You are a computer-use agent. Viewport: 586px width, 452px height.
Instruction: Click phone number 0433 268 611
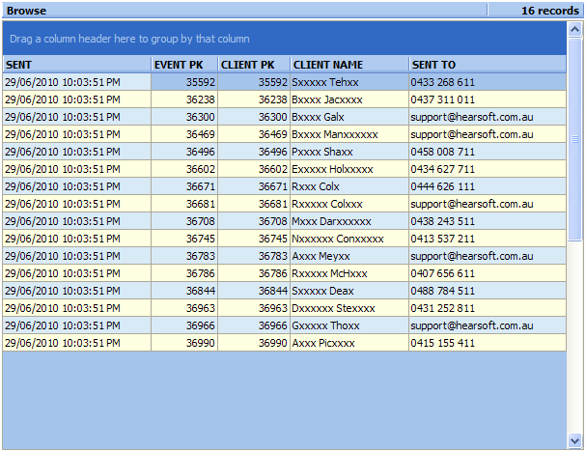pos(442,82)
